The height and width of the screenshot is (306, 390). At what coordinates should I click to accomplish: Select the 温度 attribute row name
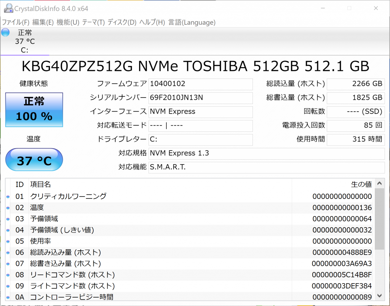[37, 208]
